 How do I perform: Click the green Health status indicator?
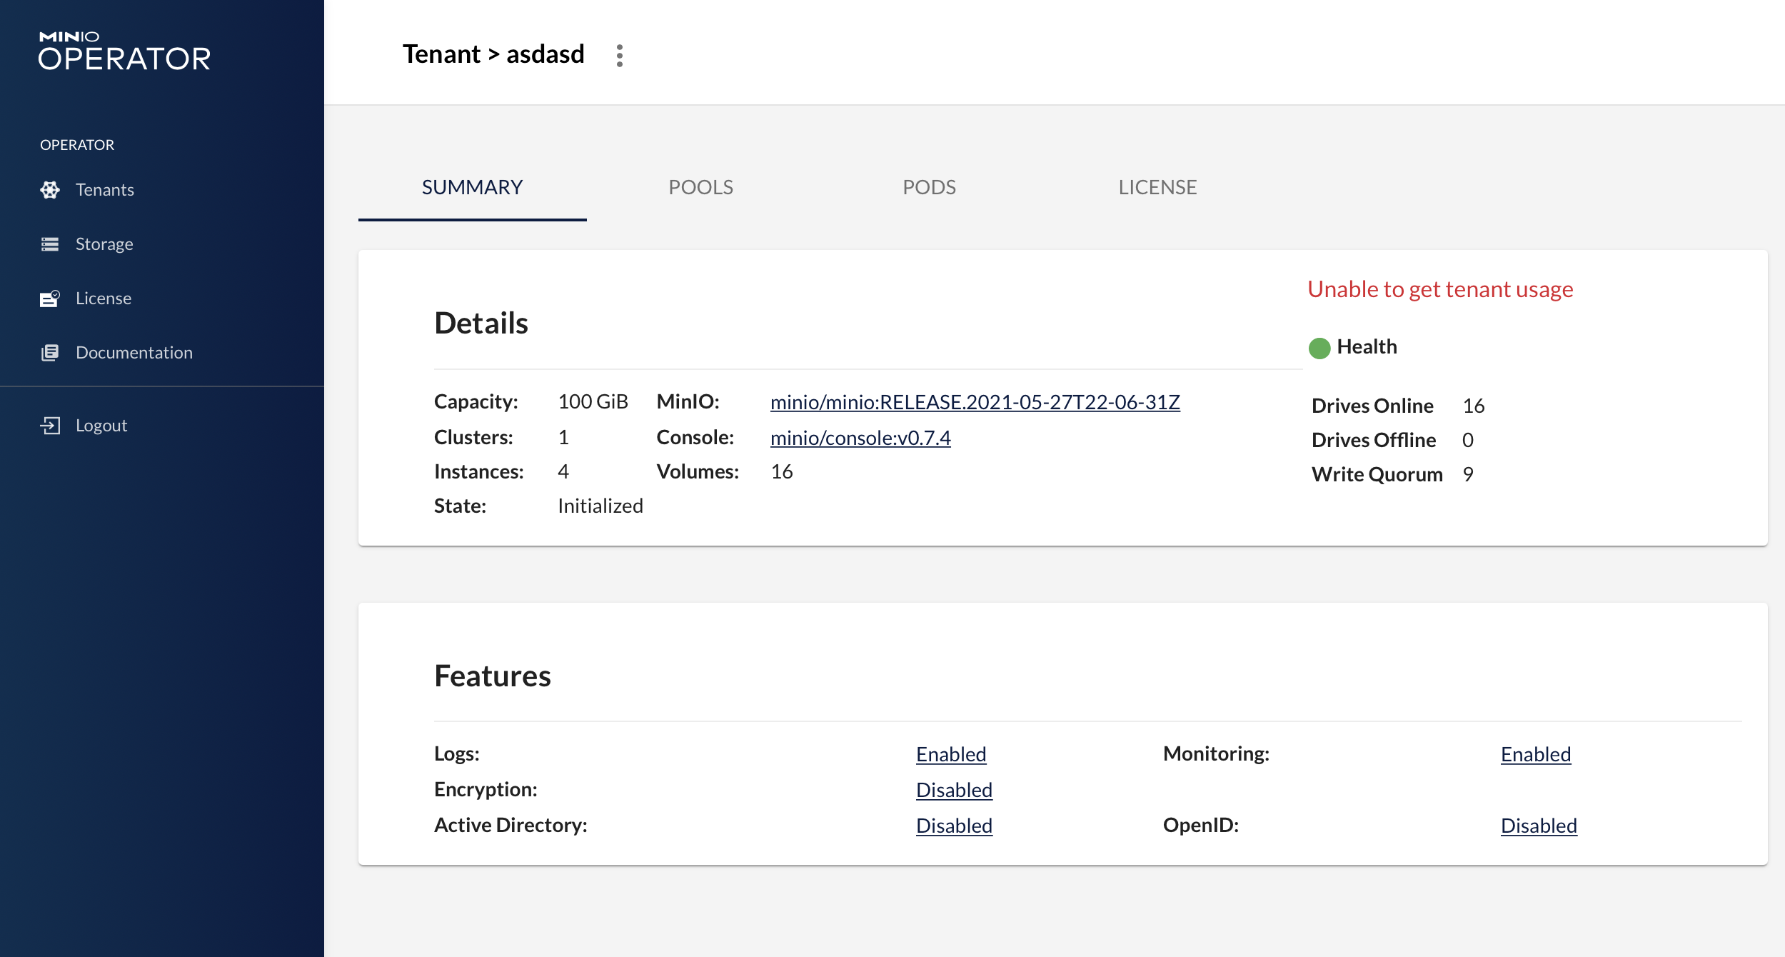tap(1319, 348)
